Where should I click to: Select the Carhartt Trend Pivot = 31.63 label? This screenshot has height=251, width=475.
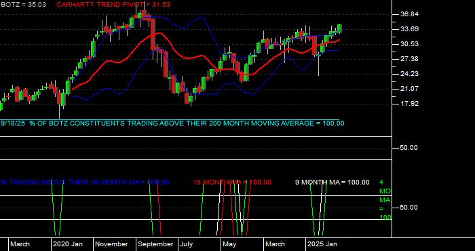113,5
